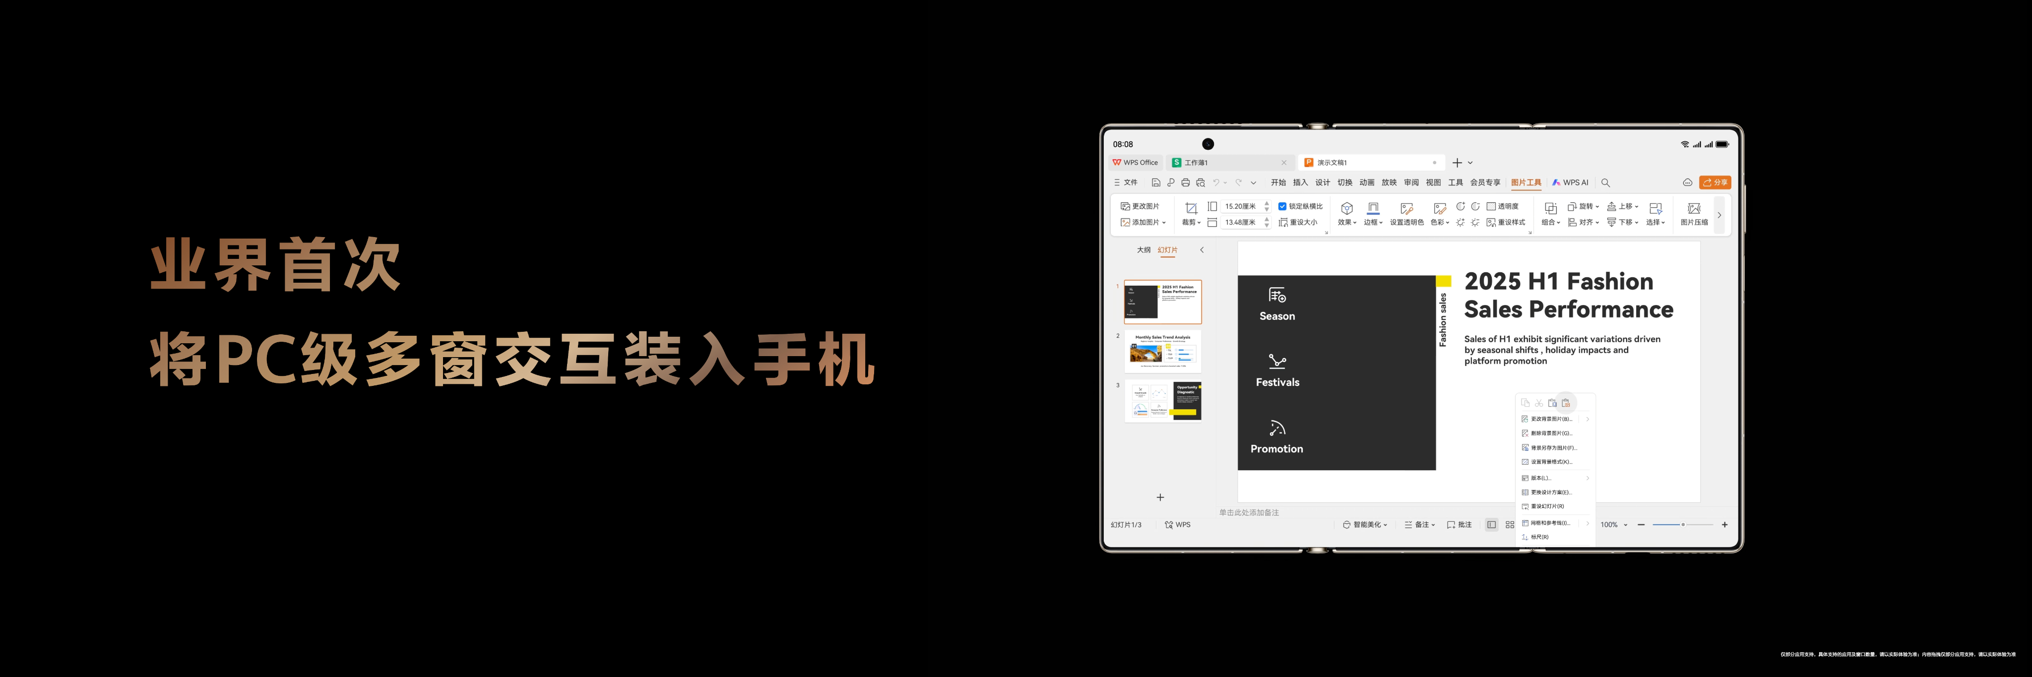2032x677 pixels.
Task: Click the increase brightness sun icon
Action: point(1460,223)
